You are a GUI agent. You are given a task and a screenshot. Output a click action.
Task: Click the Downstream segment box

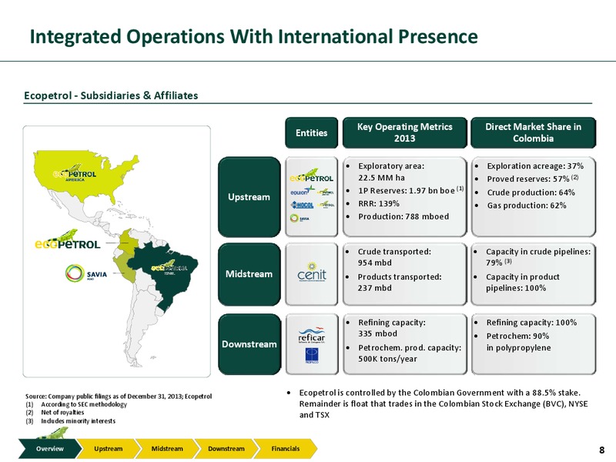coord(249,344)
